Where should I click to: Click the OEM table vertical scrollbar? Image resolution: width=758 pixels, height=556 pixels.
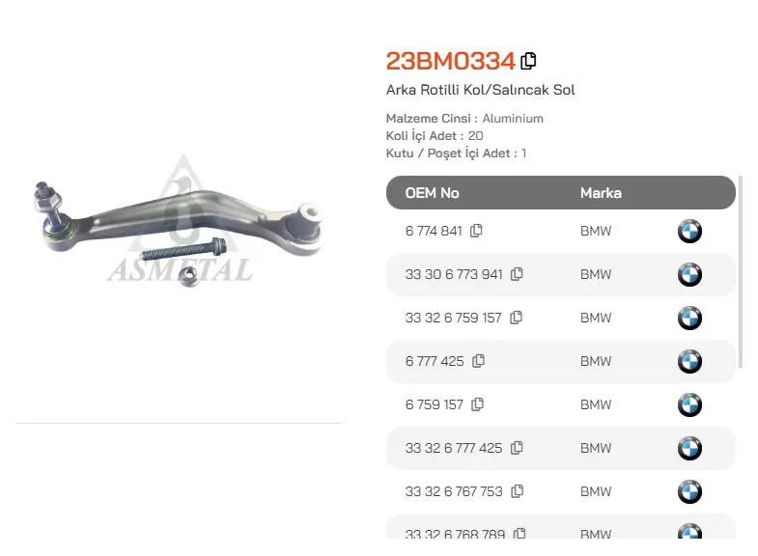point(741,273)
